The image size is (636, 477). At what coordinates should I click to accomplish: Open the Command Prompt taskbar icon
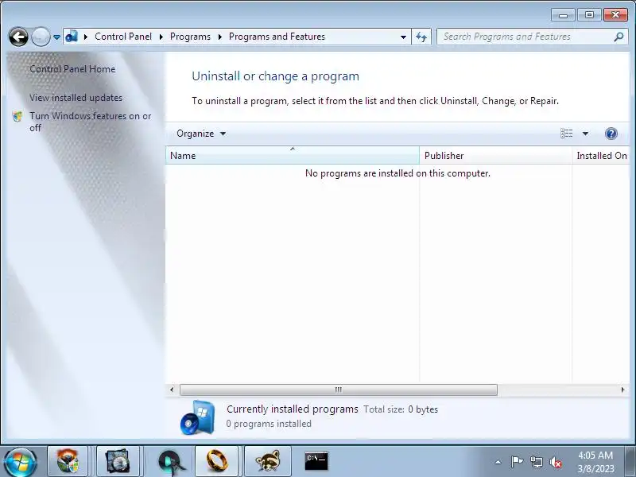(x=316, y=461)
